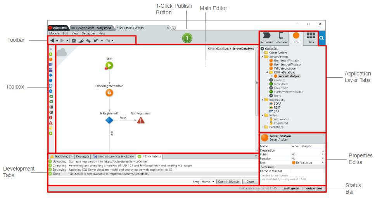The height and width of the screenshot is (198, 375).
Task: Select the Start tool in toolbox
Action: [x=51, y=54]
